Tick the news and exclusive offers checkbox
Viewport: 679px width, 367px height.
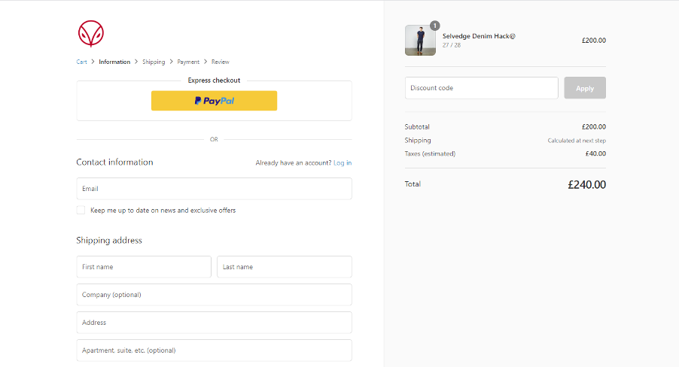(81, 211)
